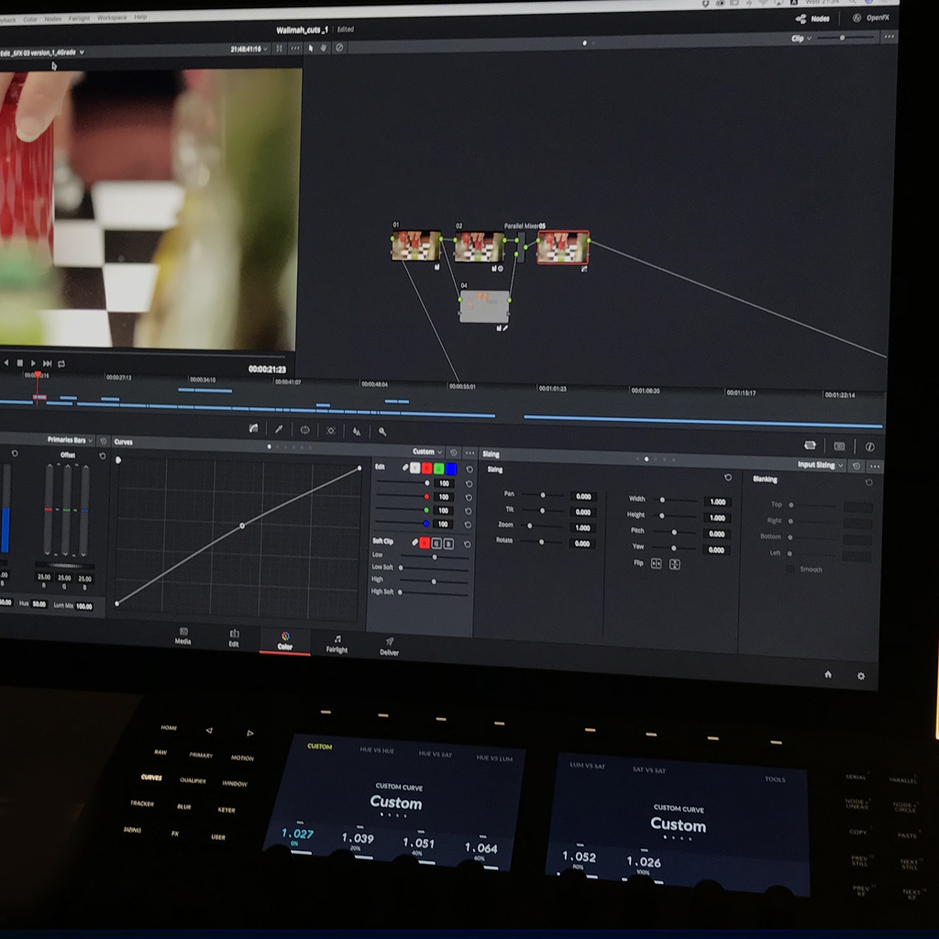Stop viewer playback

point(20,362)
